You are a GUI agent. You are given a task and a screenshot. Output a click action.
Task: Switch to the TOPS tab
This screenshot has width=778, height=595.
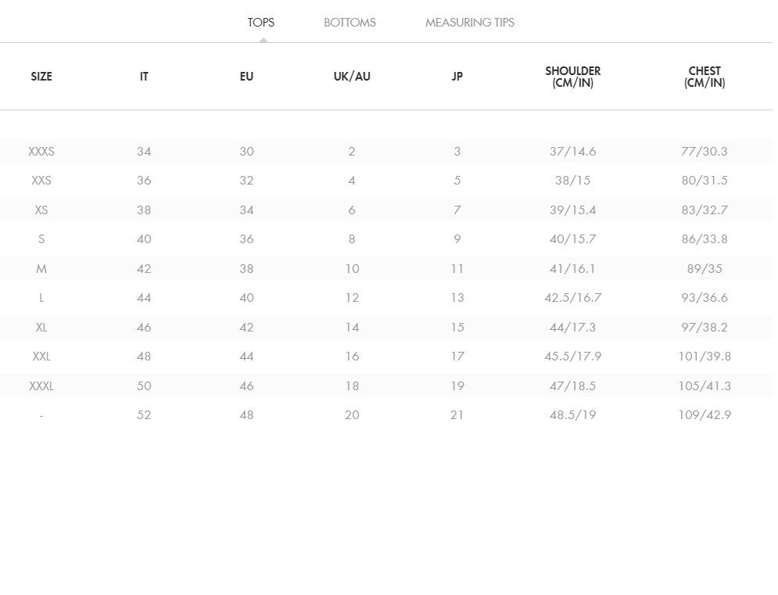pos(260,23)
